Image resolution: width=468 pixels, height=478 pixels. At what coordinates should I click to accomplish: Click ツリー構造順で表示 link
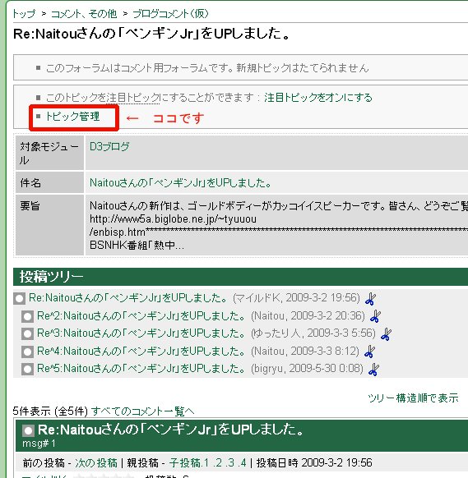point(413,398)
